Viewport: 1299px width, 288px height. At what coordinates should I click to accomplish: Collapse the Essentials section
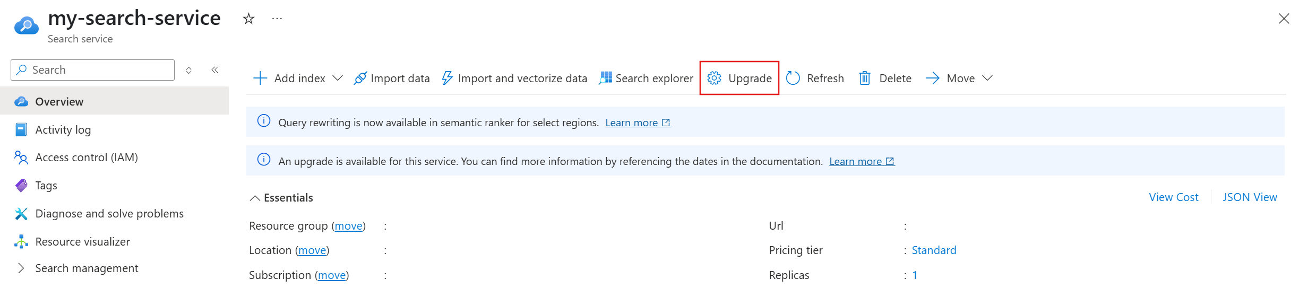255,198
